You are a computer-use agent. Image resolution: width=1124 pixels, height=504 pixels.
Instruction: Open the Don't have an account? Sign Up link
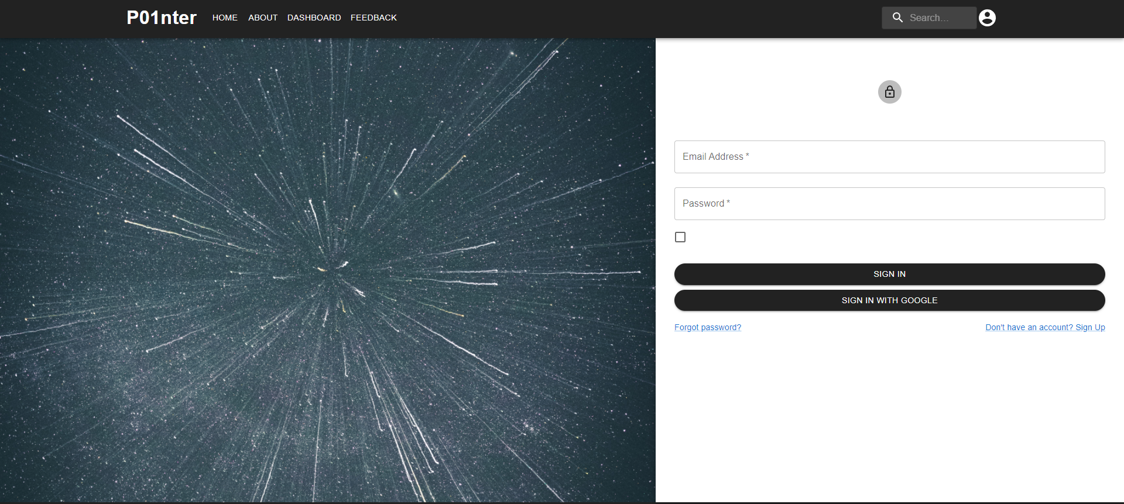1045,327
